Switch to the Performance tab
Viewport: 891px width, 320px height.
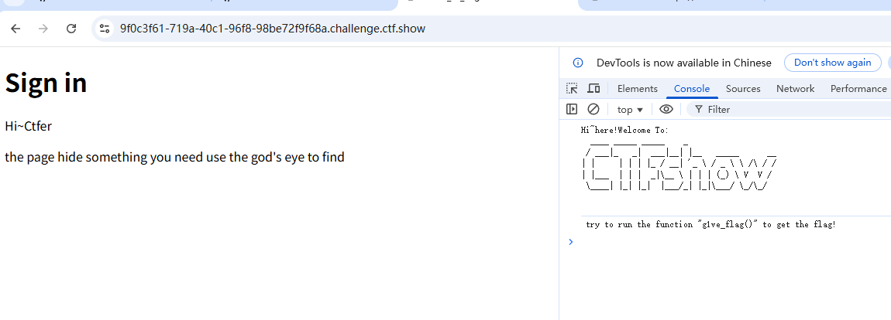(858, 89)
